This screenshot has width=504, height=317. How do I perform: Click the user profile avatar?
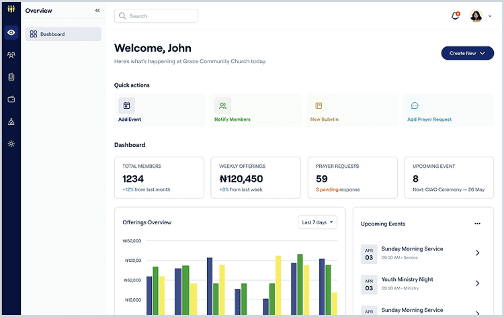[476, 15]
